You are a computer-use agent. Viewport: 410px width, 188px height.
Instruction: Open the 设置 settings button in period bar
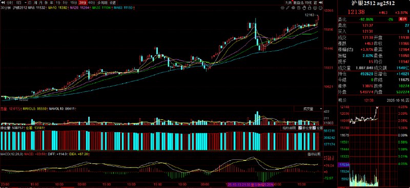[113, 3]
